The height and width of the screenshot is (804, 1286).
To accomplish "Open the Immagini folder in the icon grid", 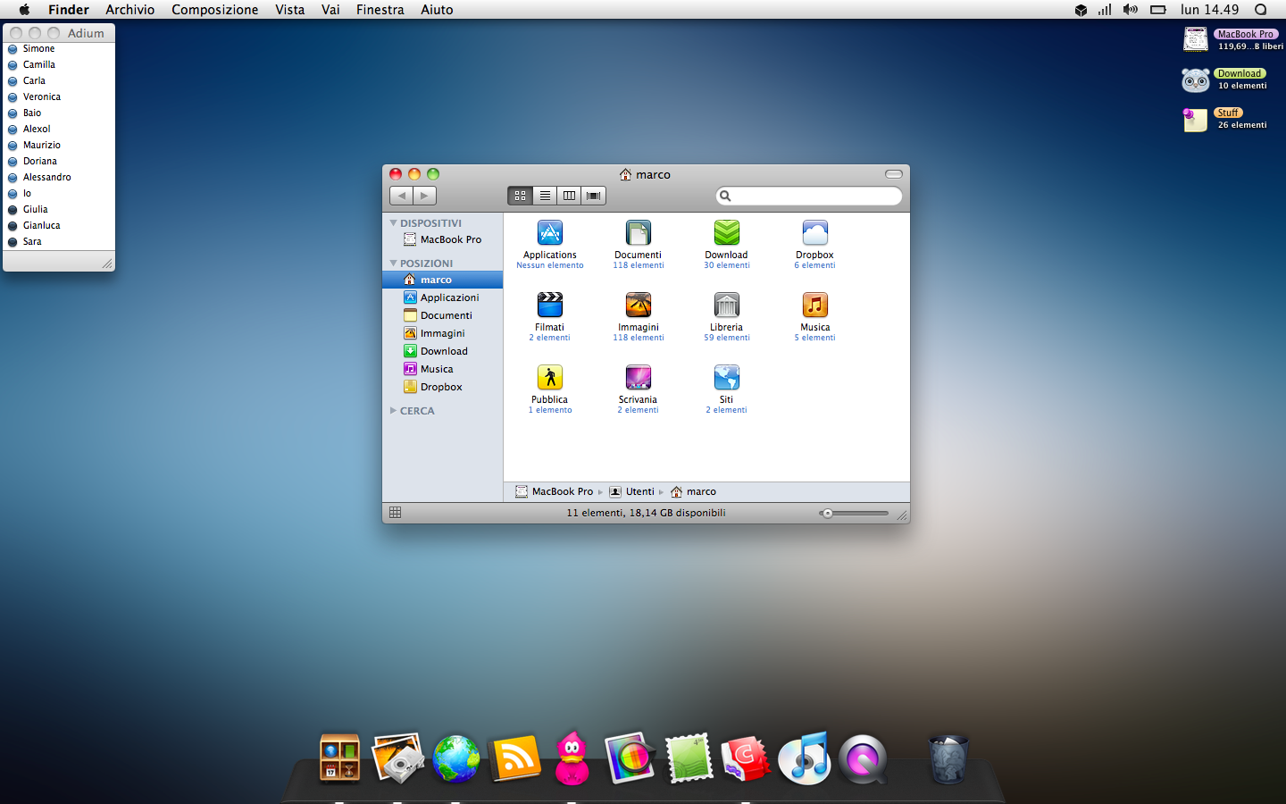I will click(x=638, y=306).
